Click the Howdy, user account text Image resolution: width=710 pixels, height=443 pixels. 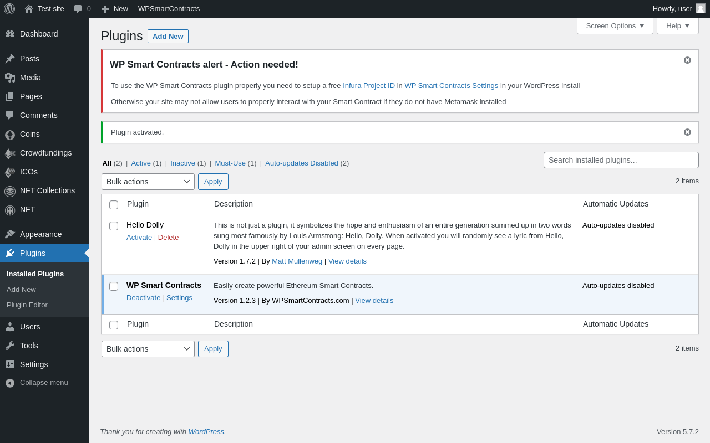point(672,8)
